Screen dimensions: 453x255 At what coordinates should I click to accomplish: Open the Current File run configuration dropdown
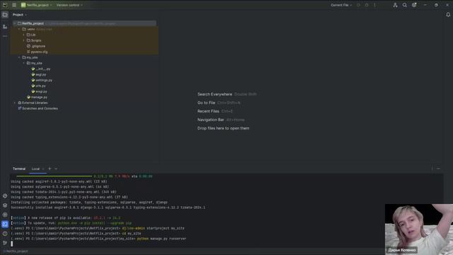341,5
